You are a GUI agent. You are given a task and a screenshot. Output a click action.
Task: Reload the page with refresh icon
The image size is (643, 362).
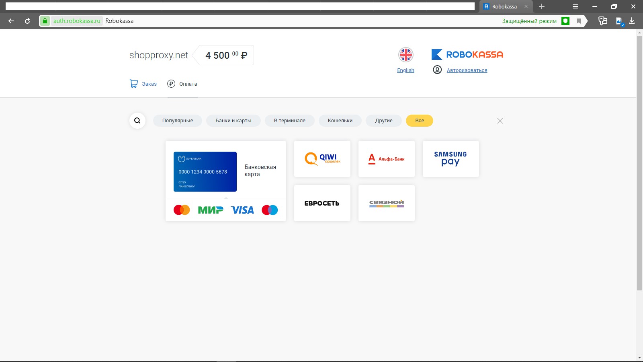(27, 21)
